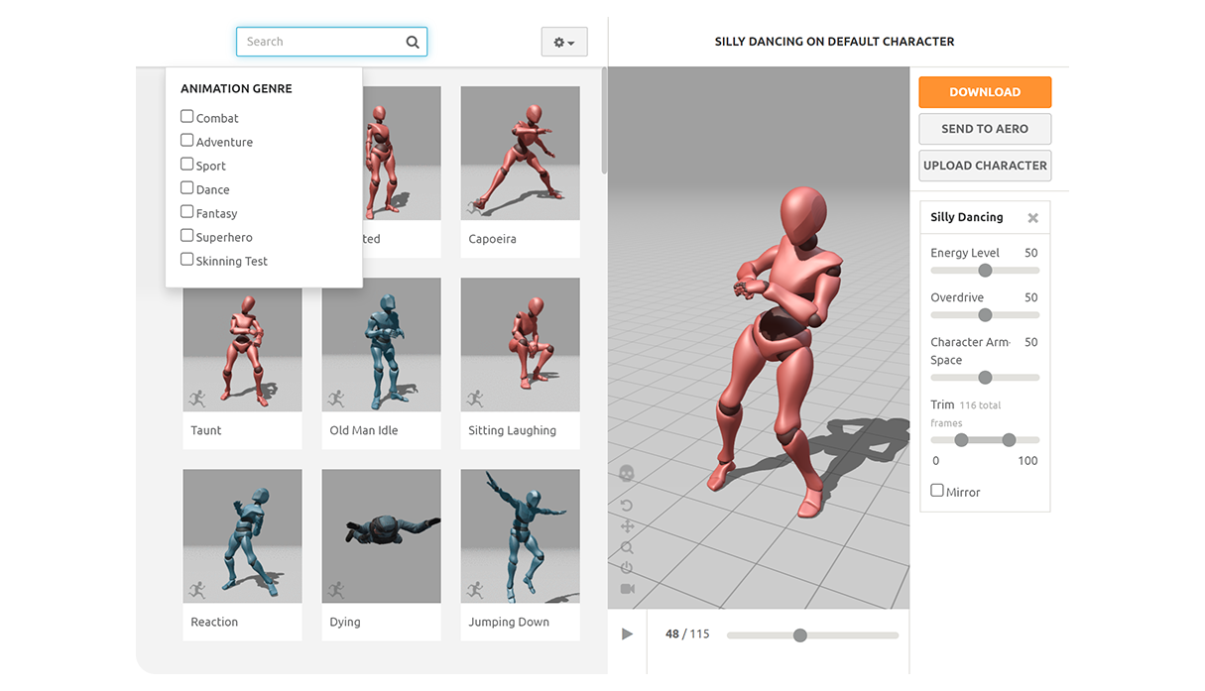Close the Silly Dancing panel
This screenshot has height=691, width=1205.
pyautogui.click(x=1032, y=218)
